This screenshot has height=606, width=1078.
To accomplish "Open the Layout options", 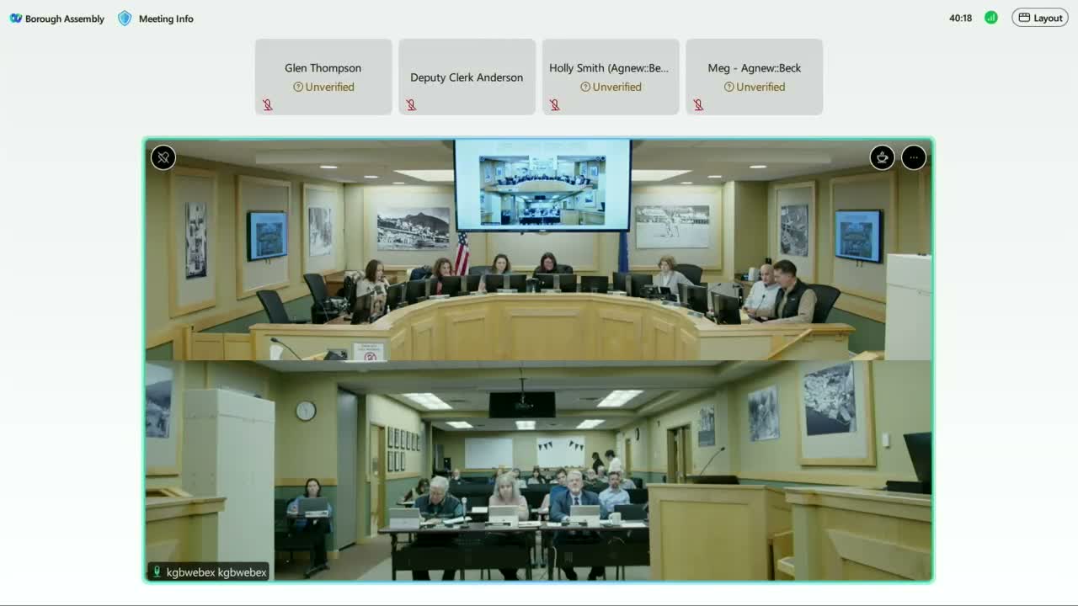I will [x=1039, y=17].
